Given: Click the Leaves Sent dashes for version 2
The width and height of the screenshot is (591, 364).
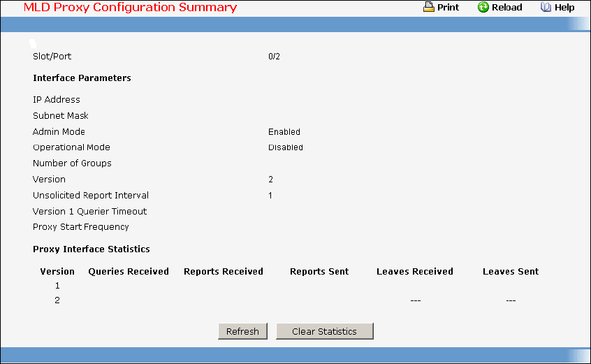Looking at the screenshot, I should [511, 300].
